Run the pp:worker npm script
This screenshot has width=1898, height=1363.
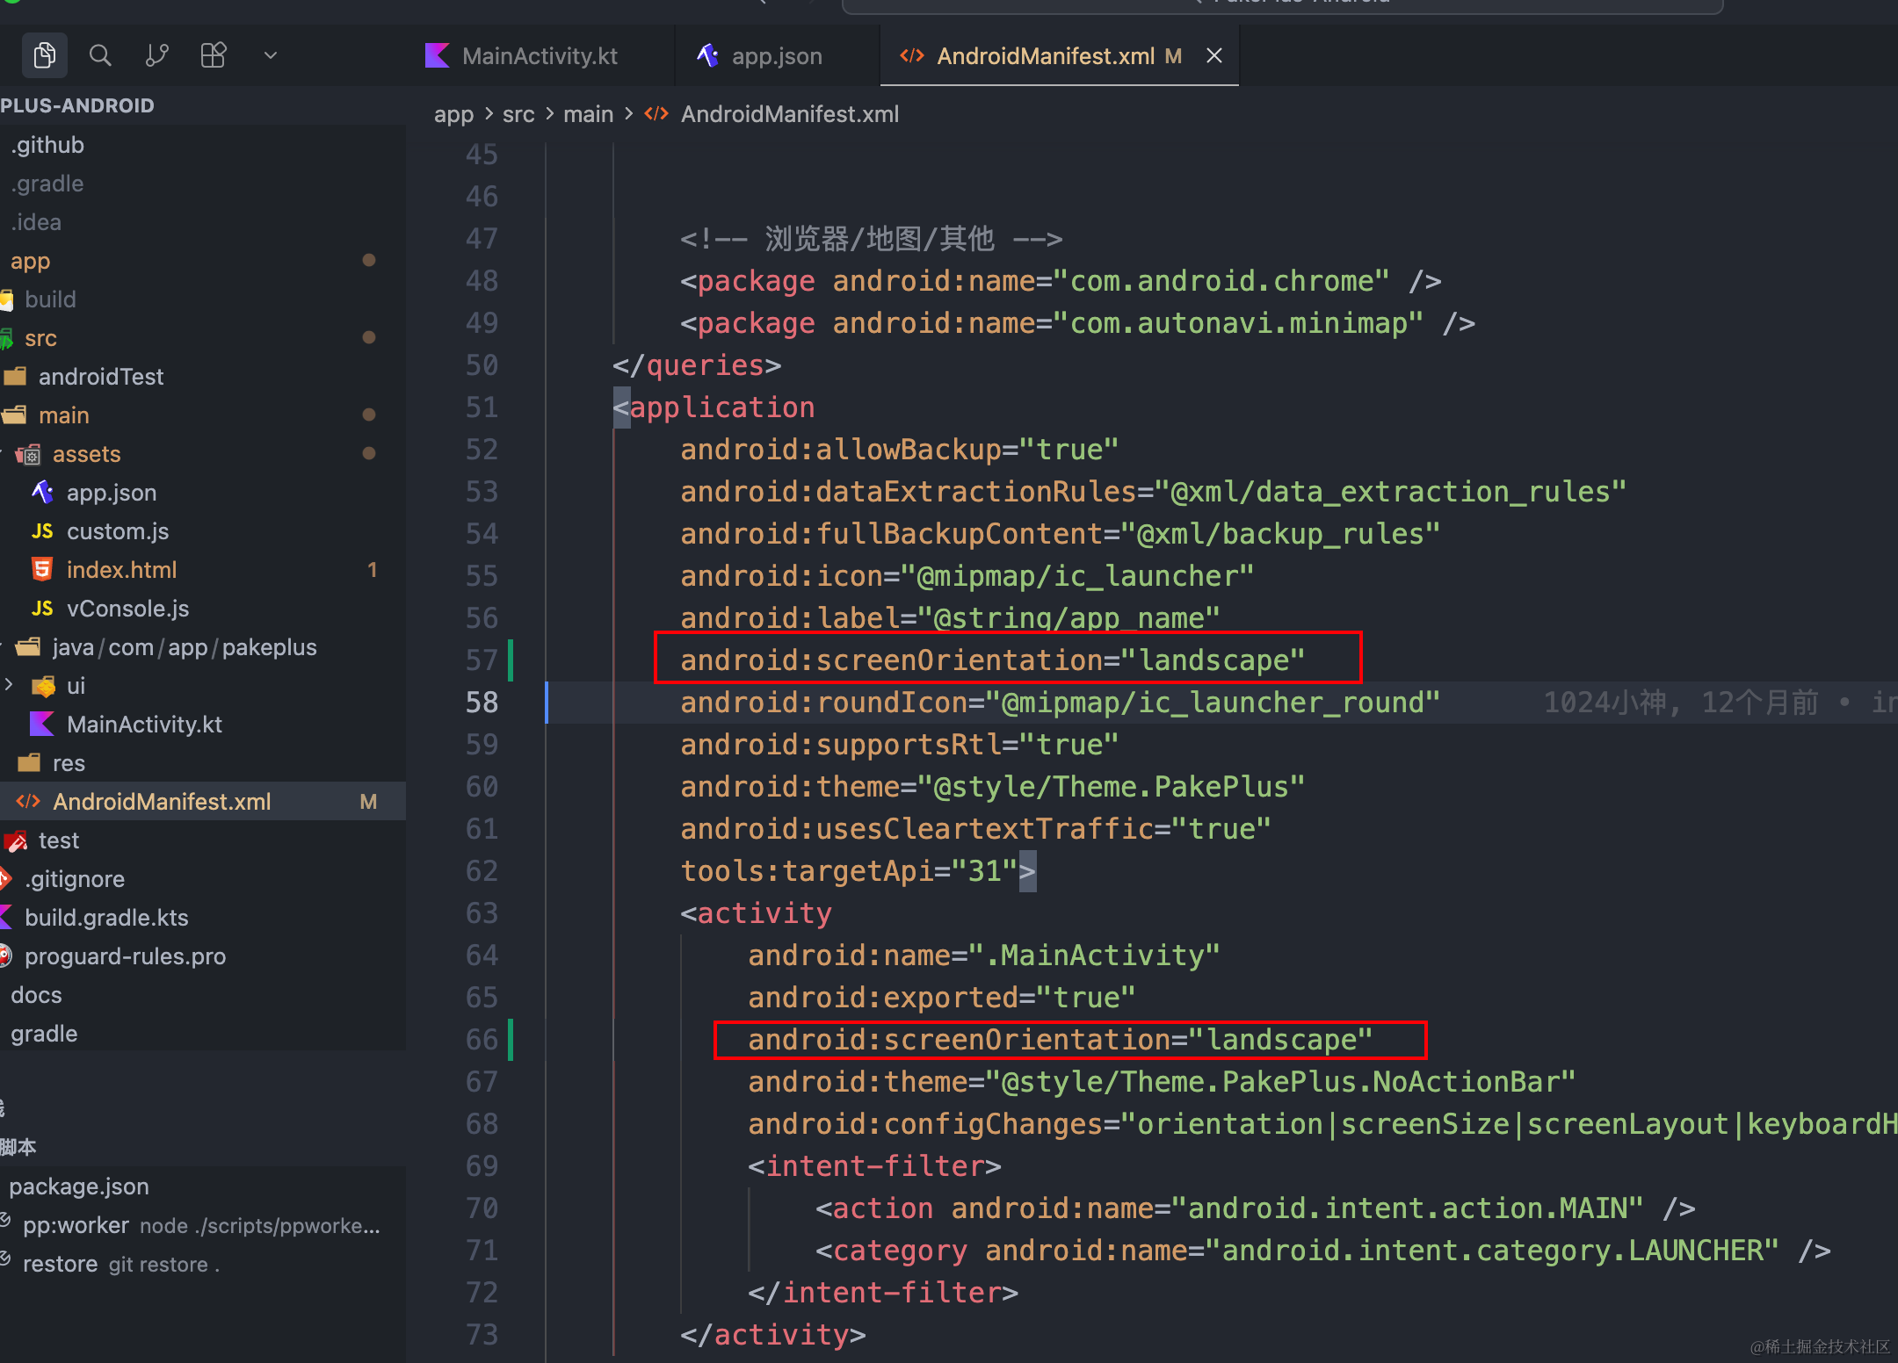tap(76, 1225)
